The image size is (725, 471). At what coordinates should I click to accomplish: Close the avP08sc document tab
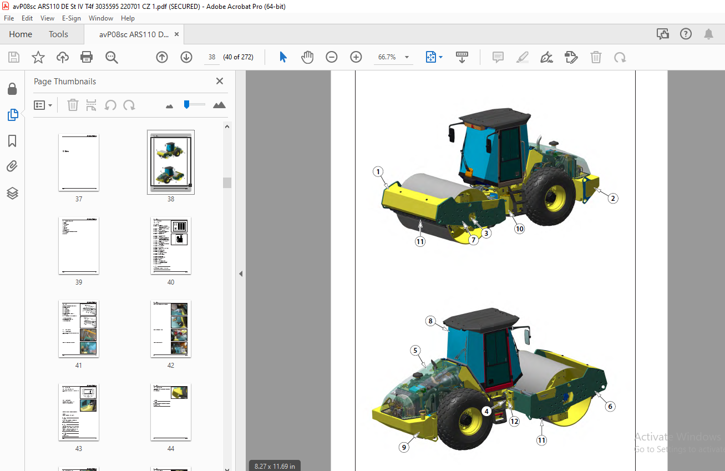pyautogui.click(x=176, y=34)
